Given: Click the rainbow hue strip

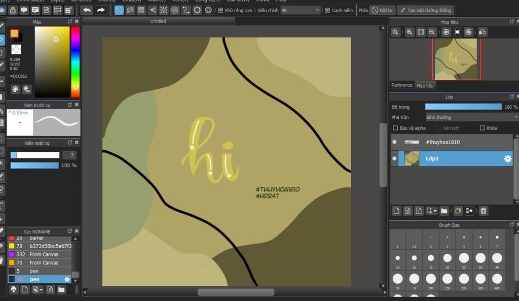Looking at the screenshot, I should 76,62.
